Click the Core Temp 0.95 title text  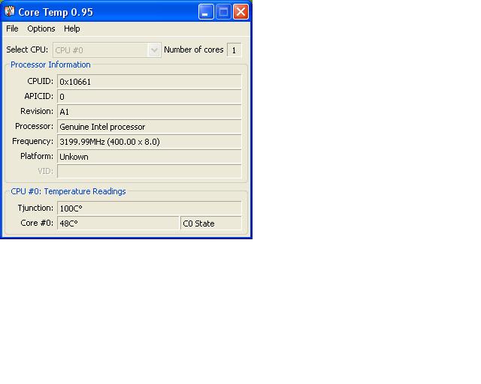tap(56, 12)
